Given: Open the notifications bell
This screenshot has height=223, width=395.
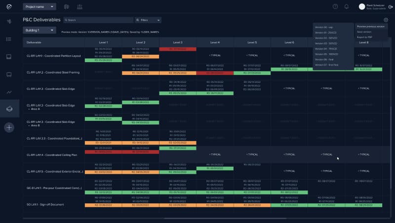Looking at the screenshot, I should click(347, 6).
